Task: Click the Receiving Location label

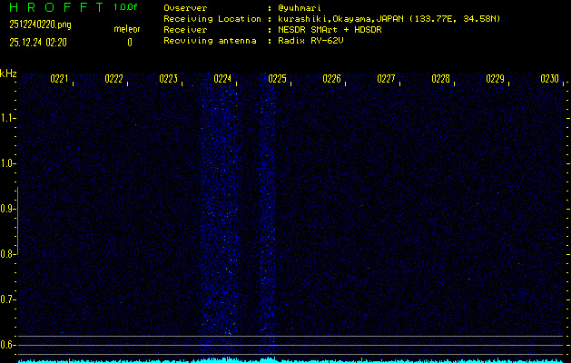Action: coord(212,19)
